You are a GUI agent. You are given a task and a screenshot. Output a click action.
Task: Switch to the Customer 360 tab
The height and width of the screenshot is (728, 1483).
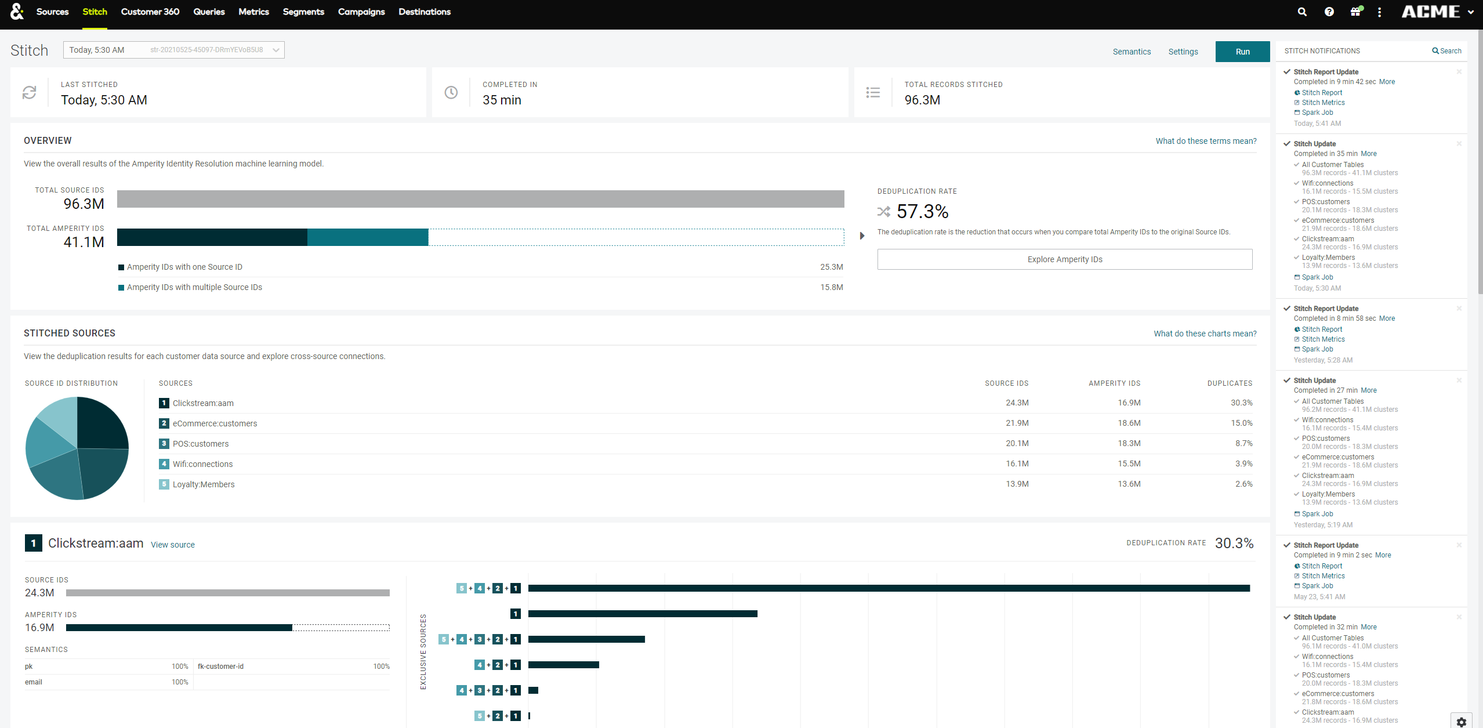(x=150, y=12)
